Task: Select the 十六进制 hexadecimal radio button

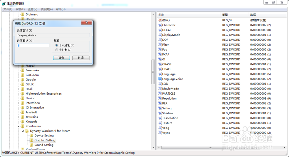Action: coord(57,45)
